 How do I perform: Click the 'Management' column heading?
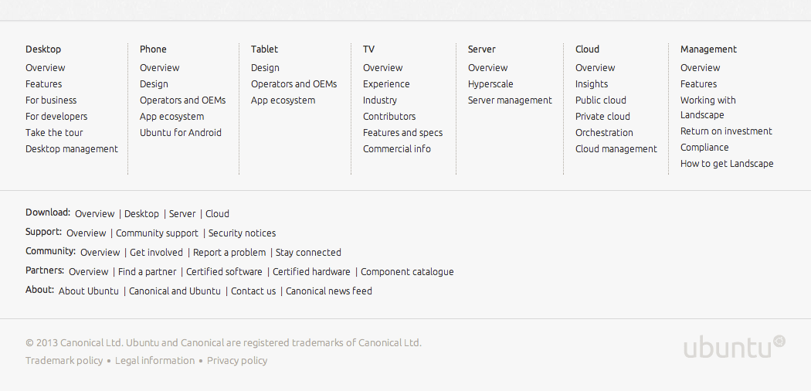(708, 49)
